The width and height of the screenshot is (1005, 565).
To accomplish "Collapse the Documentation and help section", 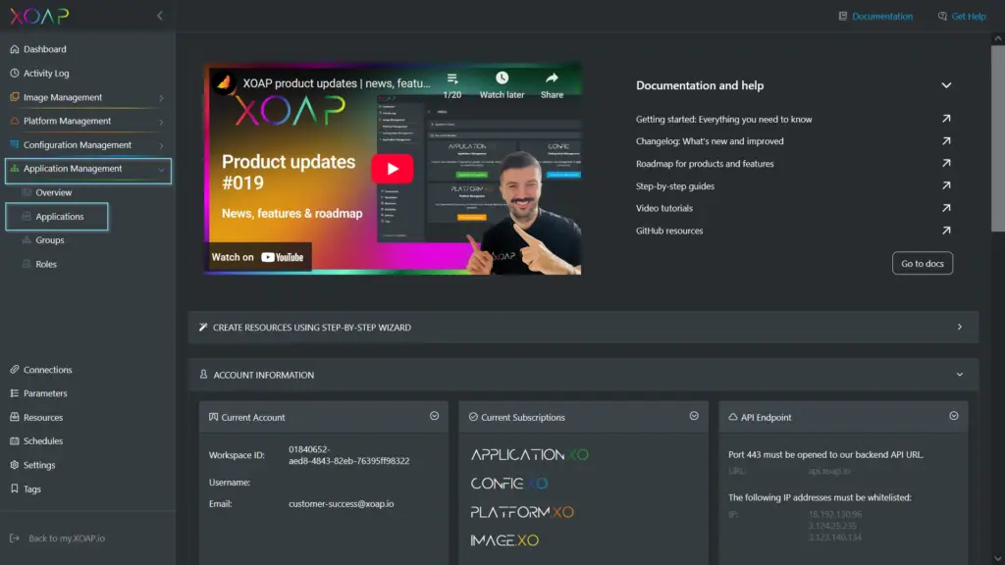I will coord(946,85).
